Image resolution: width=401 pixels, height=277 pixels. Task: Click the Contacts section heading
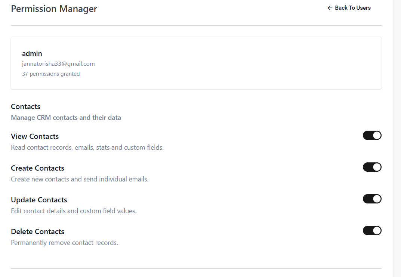25,106
